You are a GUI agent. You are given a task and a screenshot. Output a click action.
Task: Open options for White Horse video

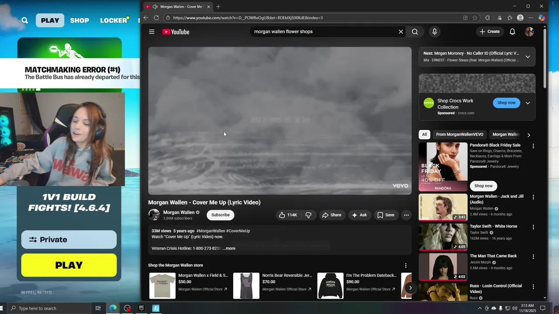coord(533,227)
